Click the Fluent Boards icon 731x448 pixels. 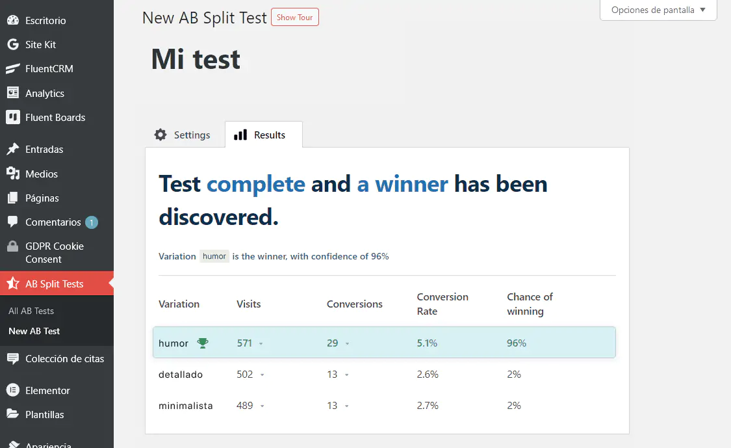12,118
